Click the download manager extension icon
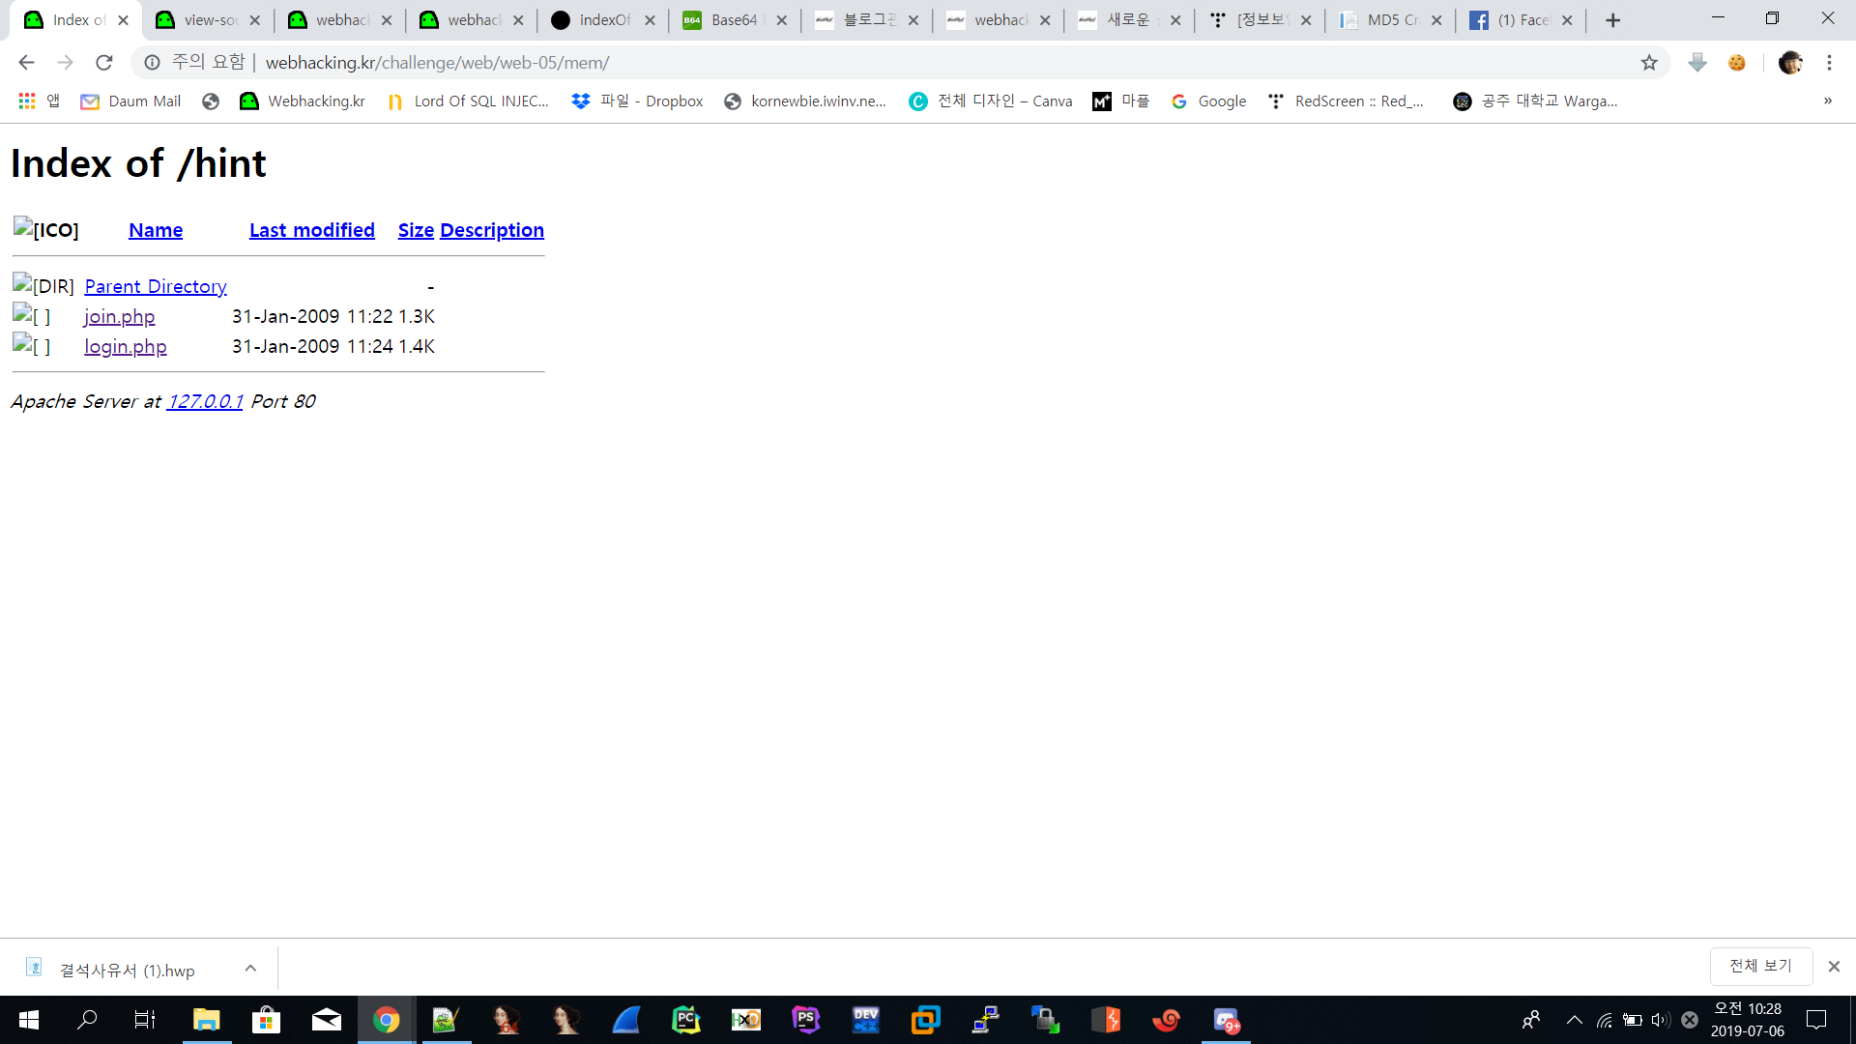 pos(1697,63)
